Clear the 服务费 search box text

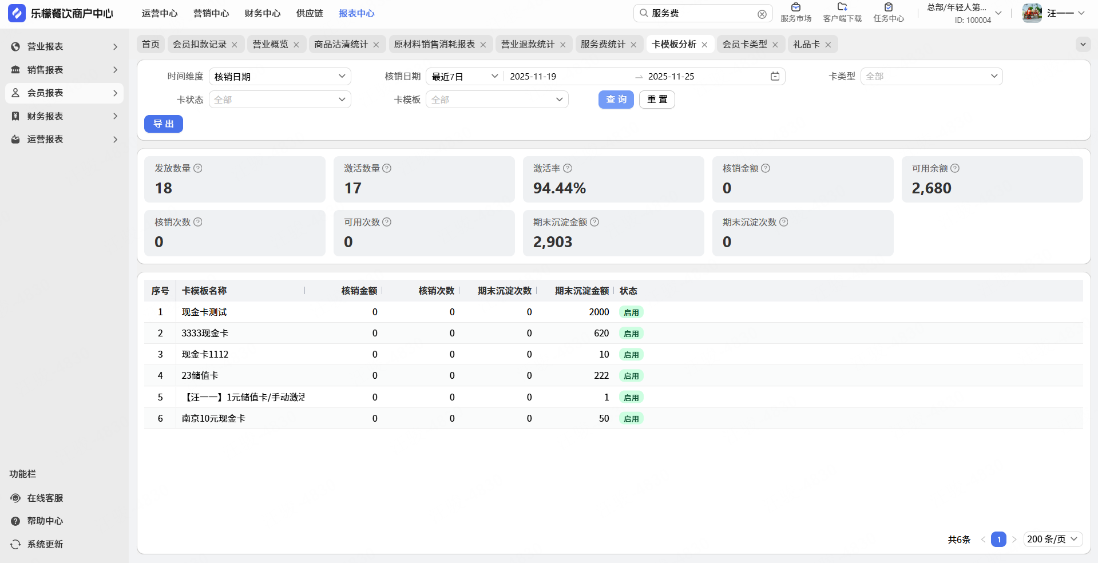click(x=762, y=14)
